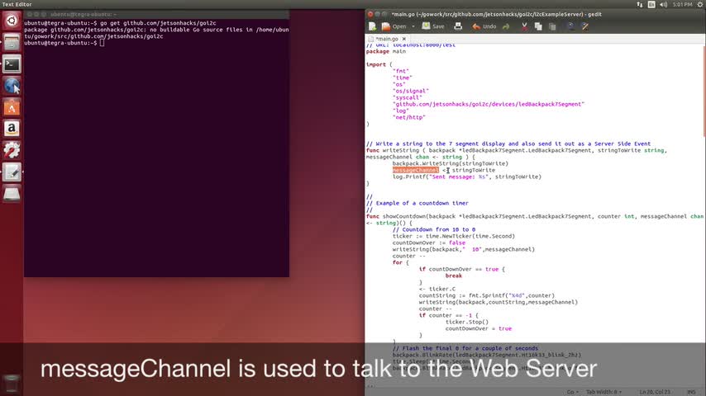Open the Tab Width dropdown in status bar

tap(603, 392)
